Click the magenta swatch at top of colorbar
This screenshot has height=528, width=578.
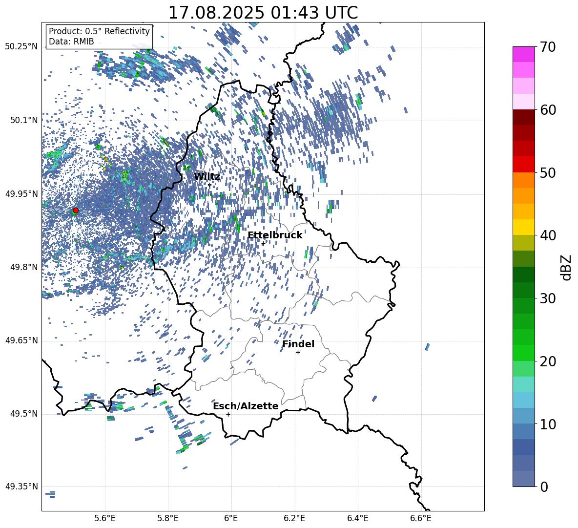tap(523, 54)
